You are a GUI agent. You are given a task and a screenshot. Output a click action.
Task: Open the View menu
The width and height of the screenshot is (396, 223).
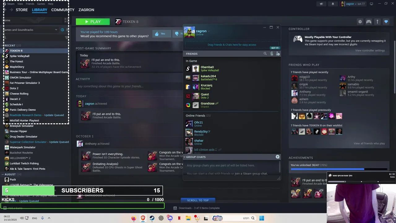click(x=20, y=4)
